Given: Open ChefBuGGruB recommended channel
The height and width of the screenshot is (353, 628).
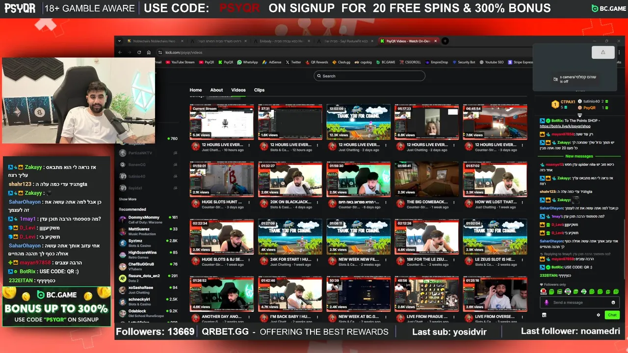Looking at the screenshot, I should click(x=148, y=266).
